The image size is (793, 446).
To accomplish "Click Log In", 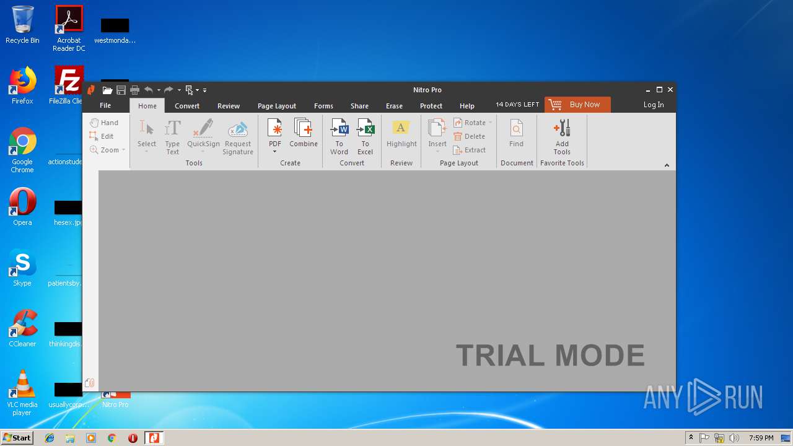I will (x=654, y=105).
